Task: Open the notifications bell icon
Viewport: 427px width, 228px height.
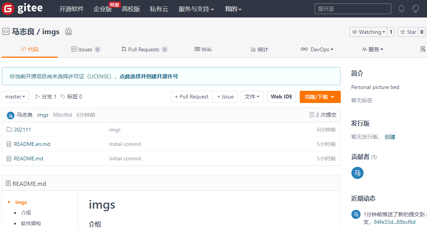Action: [402, 8]
